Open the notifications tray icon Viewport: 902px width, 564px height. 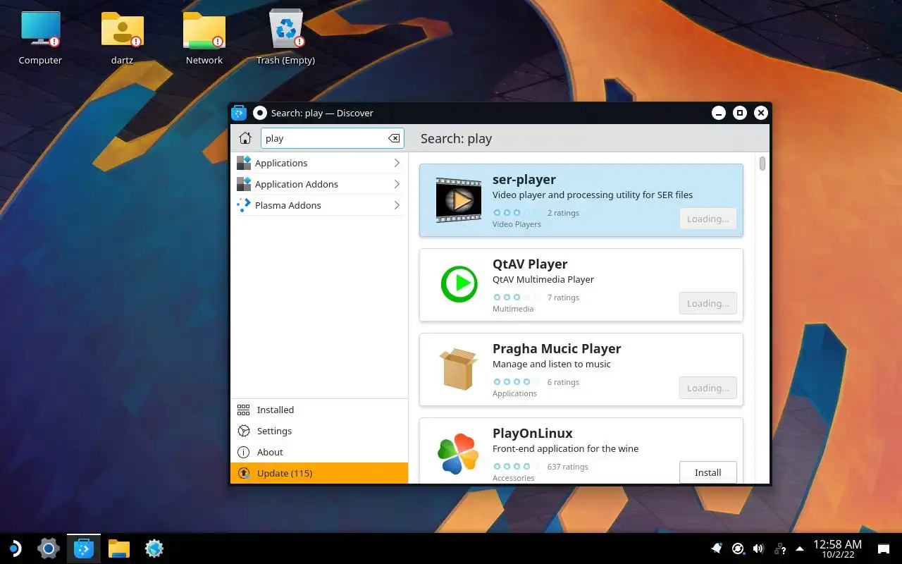point(717,548)
